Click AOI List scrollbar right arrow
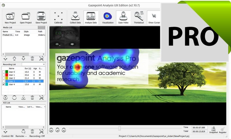 click(44, 127)
